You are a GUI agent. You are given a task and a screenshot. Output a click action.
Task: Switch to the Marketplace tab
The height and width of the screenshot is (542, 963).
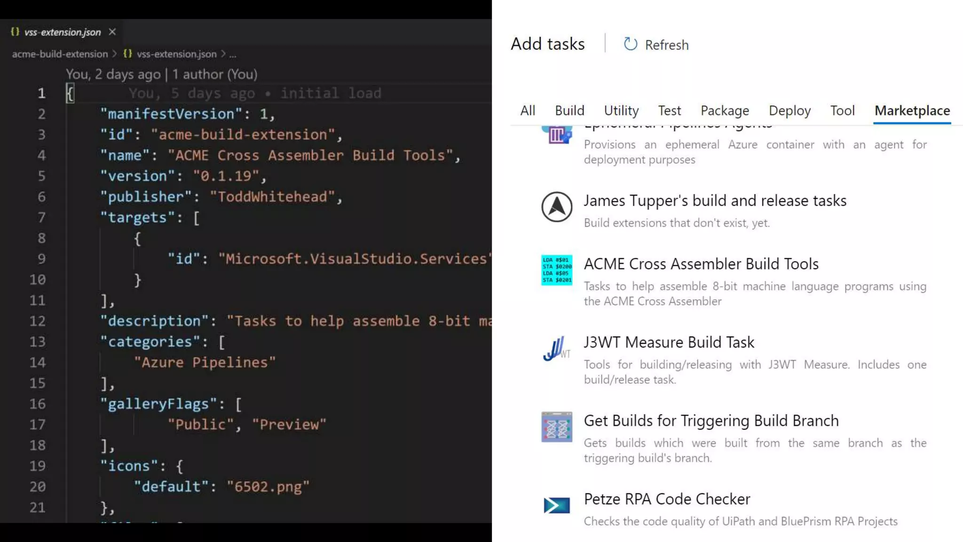(x=912, y=111)
